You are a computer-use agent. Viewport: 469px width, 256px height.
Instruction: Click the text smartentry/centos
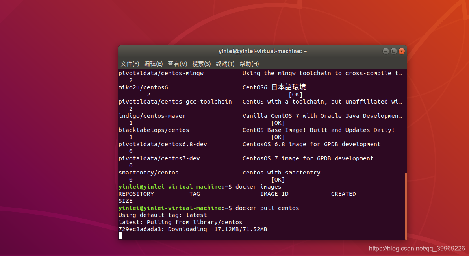tap(148, 173)
